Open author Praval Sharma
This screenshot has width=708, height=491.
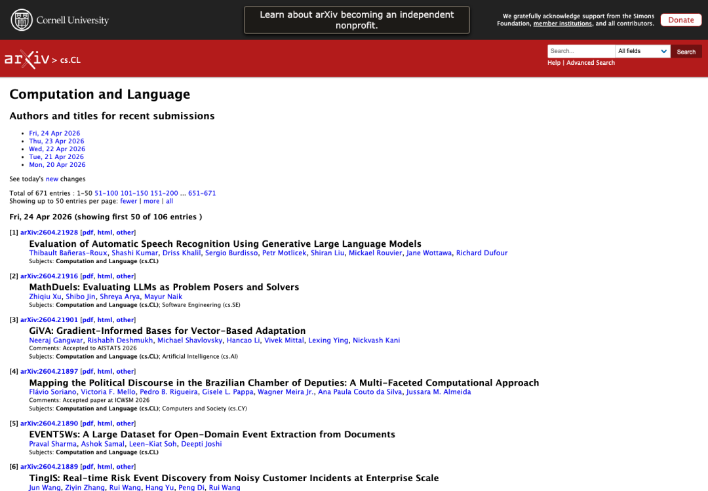(53, 444)
